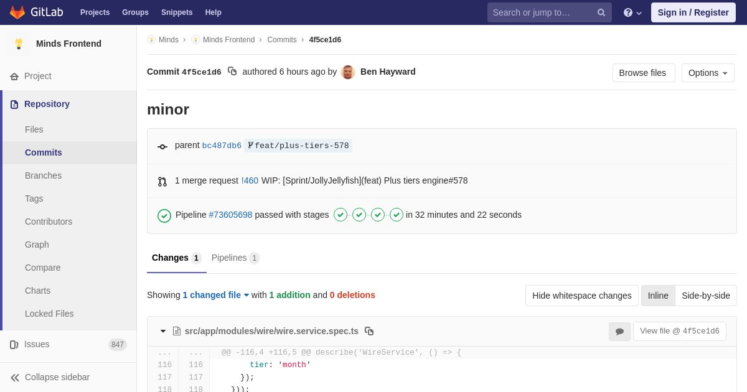Switch to Inline diff view
747x392 pixels.
pos(658,296)
